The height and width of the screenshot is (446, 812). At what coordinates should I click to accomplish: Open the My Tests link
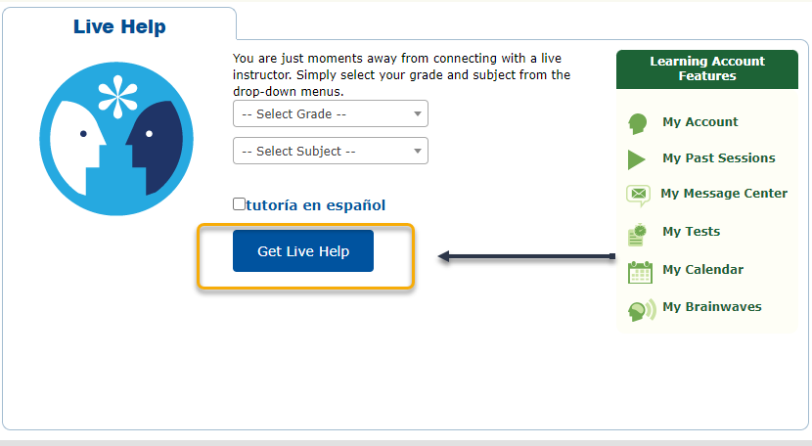[x=692, y=231]
